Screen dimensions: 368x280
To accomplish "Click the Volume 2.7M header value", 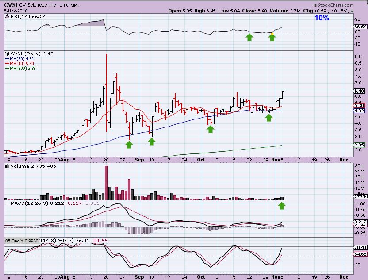I will pos(285,11).
